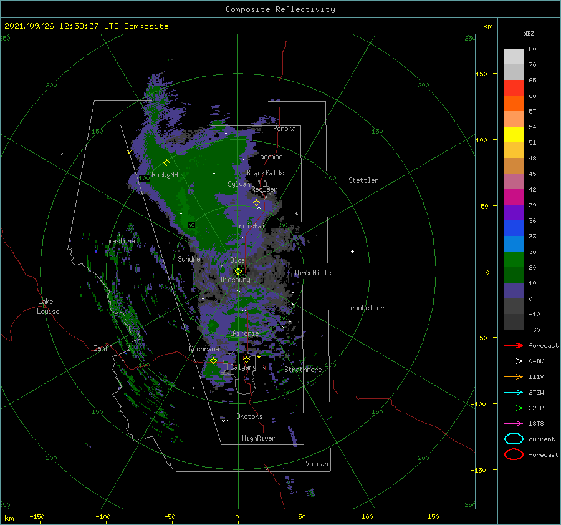This screenshot has height=525, width=561.
Task: Click the 33 dBZ blue color swatch
Action: click(514, 243)
